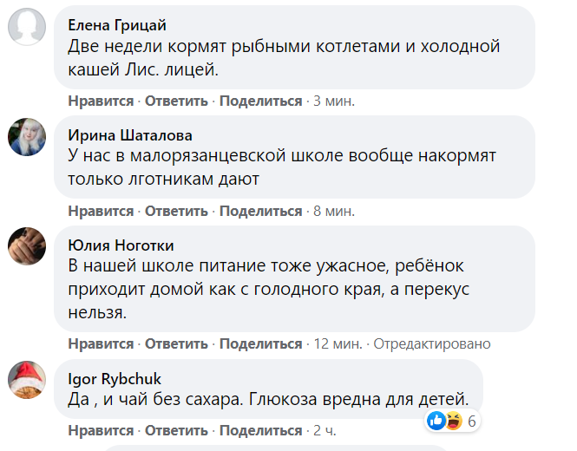Like Юлия Ноготки's comment

[101, 344]
